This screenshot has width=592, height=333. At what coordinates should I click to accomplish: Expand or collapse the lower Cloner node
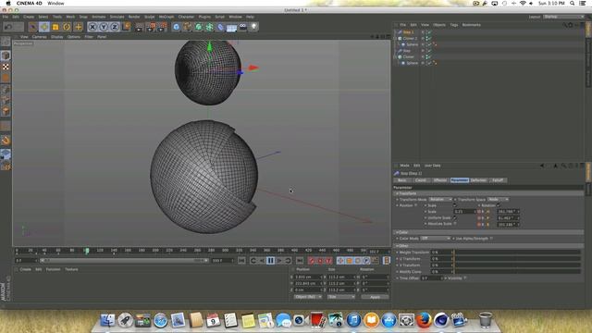pos(395,56)
